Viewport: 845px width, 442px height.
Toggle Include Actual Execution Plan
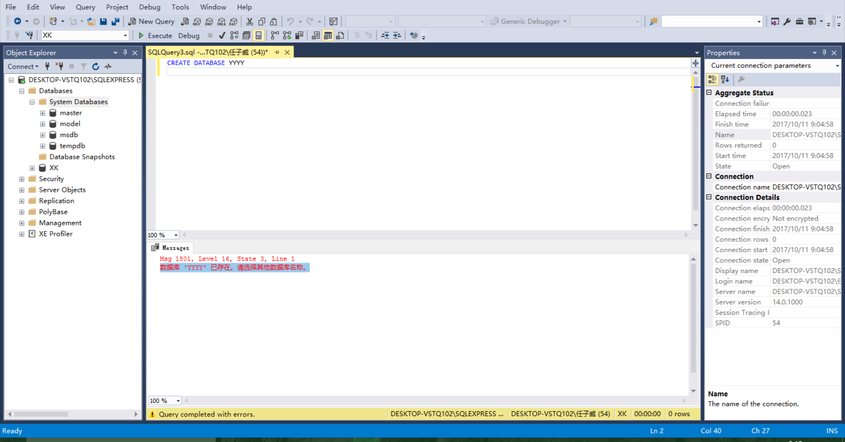pos(275,35)
